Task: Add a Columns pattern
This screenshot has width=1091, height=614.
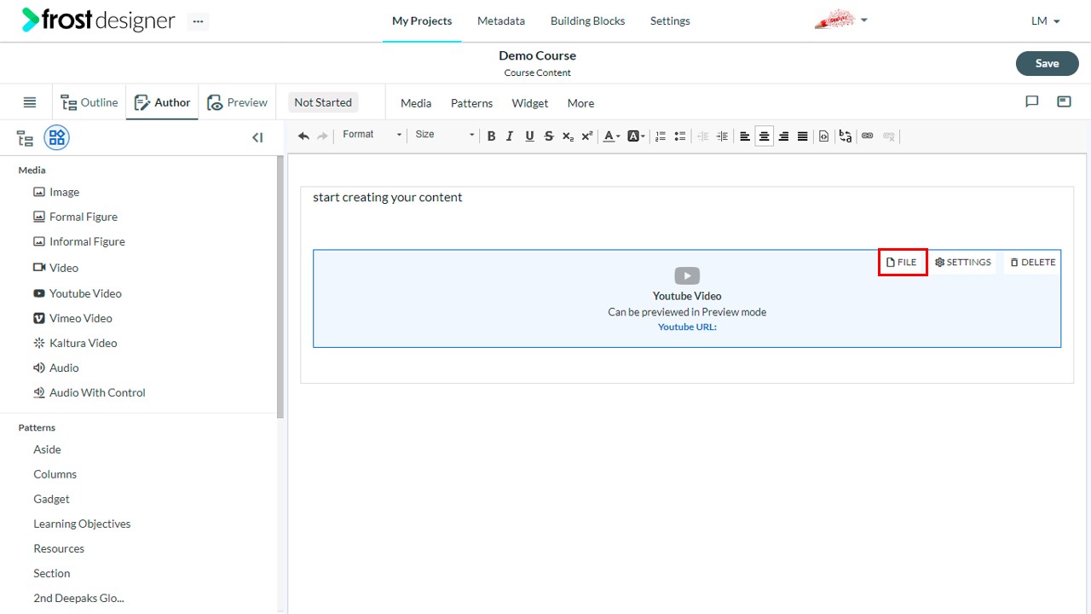Action: (55, 474)
